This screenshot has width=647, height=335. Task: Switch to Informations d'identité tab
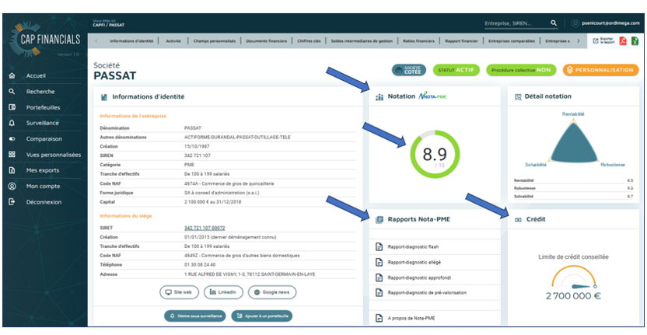click(131, 41)
